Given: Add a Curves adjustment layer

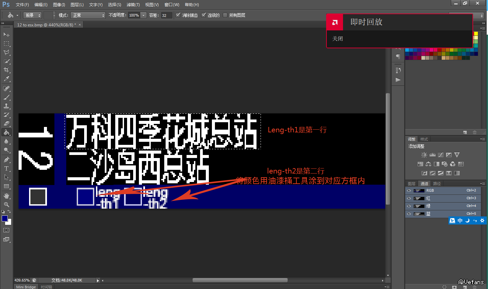Looking at the screenshot, I should point(441,155).
